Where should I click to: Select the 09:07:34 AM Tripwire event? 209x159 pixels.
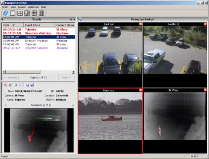[x=39, y=30]
